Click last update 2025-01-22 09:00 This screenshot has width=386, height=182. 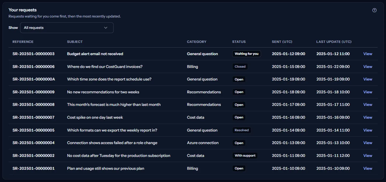click(x=333, y=66)
